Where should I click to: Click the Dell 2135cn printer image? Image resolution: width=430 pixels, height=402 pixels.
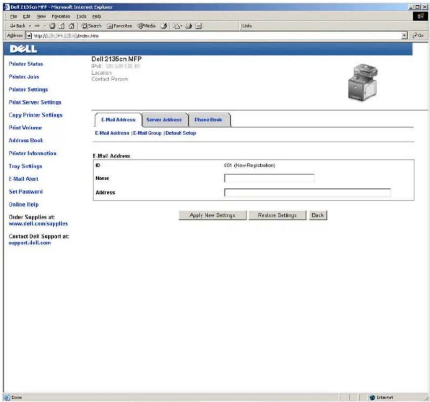363,82
